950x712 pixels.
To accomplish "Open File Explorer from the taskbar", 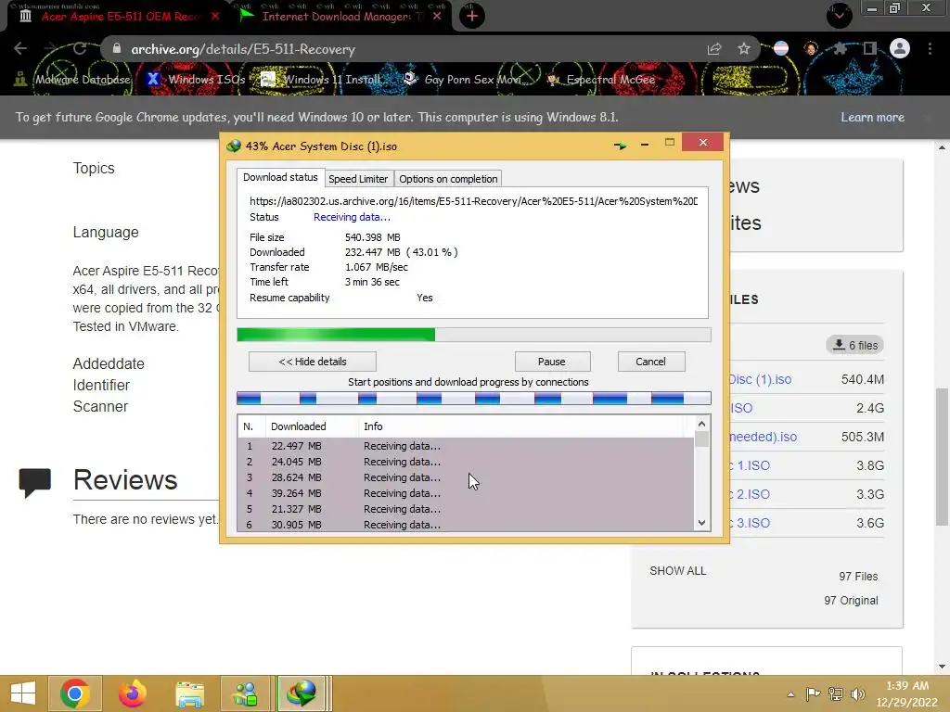I will pos(189,693).
